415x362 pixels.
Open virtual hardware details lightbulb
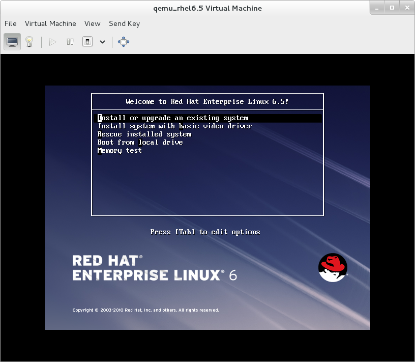coord(29,42)
